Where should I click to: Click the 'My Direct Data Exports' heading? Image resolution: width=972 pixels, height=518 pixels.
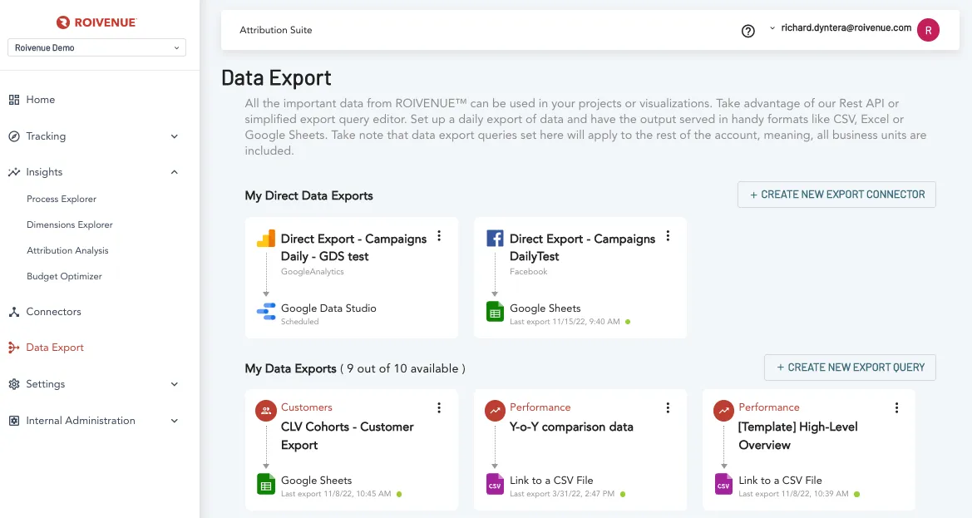click(x=308, y=195)
